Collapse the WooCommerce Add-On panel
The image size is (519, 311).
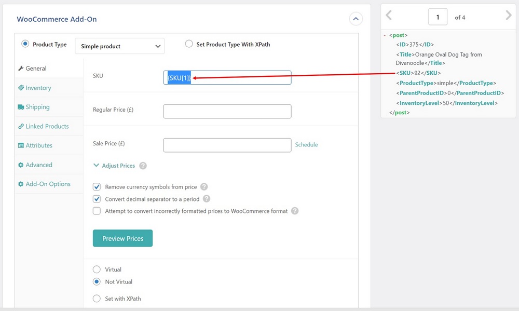point(356,19)
